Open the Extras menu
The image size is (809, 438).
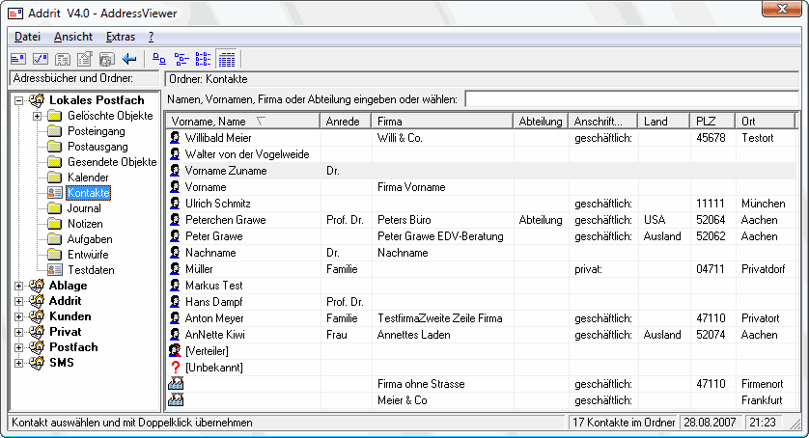pos(121,37)
